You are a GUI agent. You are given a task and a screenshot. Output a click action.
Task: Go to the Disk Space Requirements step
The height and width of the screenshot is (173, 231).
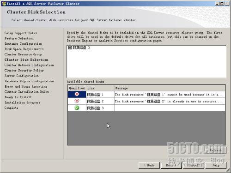tap(24, 49)
